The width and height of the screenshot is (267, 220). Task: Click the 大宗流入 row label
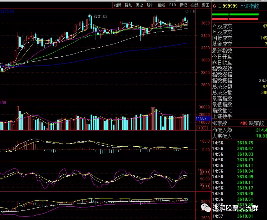[x=222, y=136]
